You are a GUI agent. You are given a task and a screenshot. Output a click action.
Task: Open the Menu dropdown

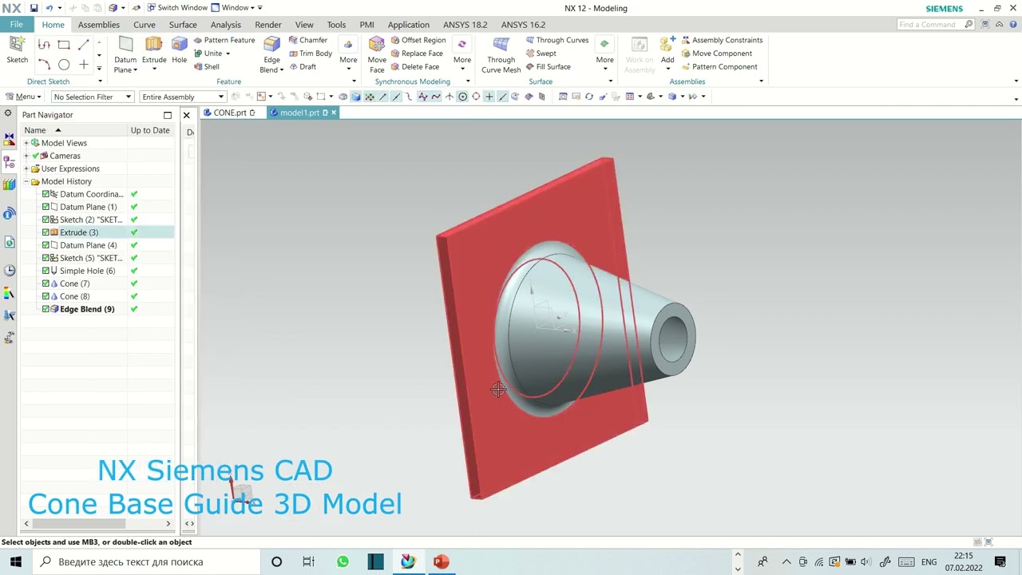pyautogui.click(x=23, y=97)
